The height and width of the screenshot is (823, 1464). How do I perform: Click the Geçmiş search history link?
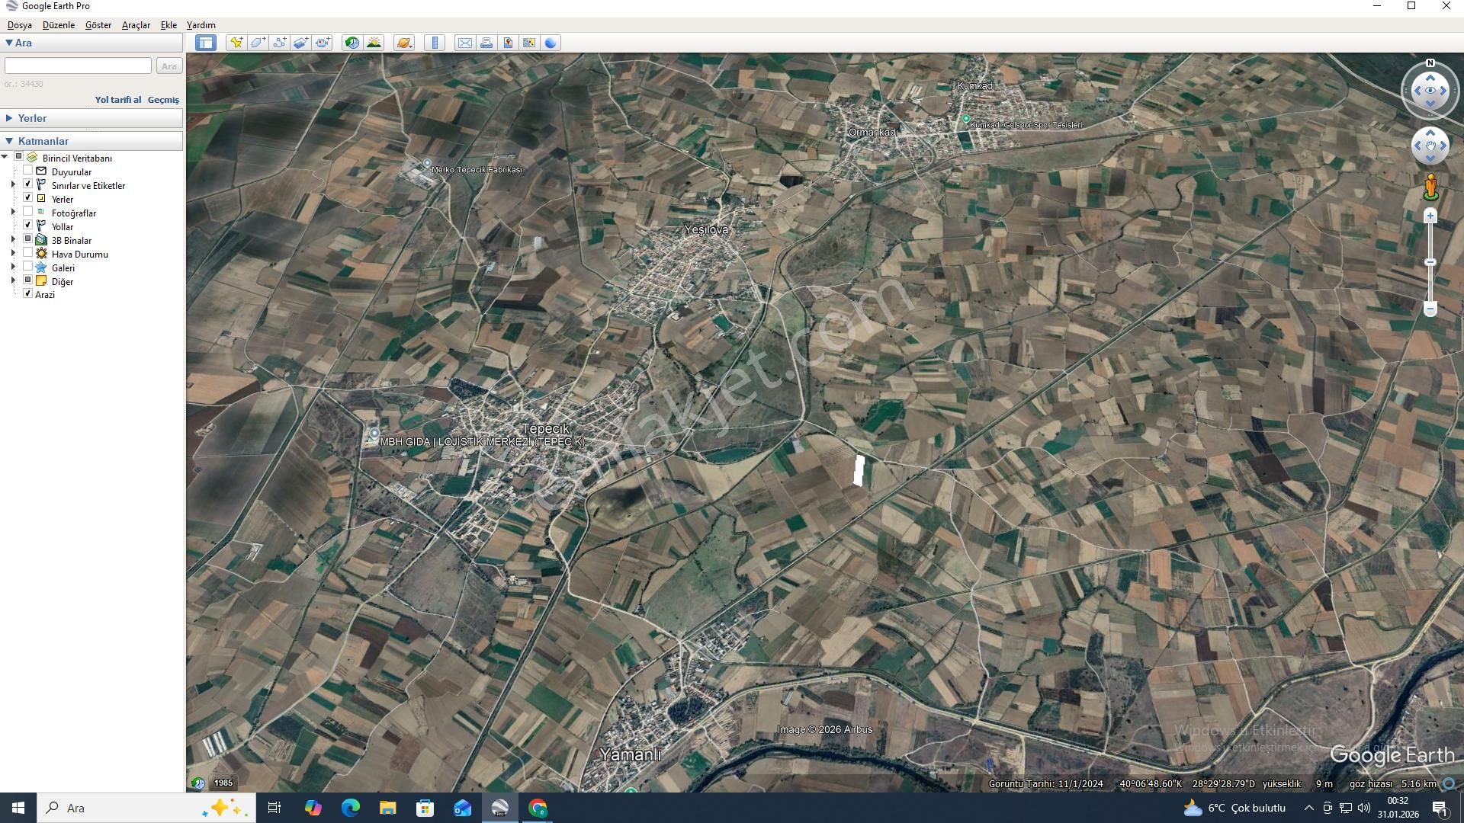163,100
